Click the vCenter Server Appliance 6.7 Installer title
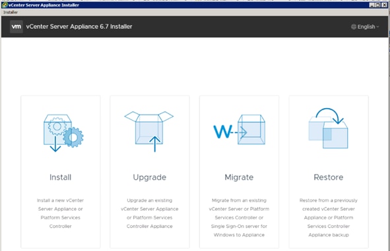 point(79,26)
